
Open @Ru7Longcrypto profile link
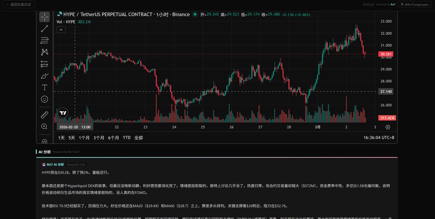[414, 5]
